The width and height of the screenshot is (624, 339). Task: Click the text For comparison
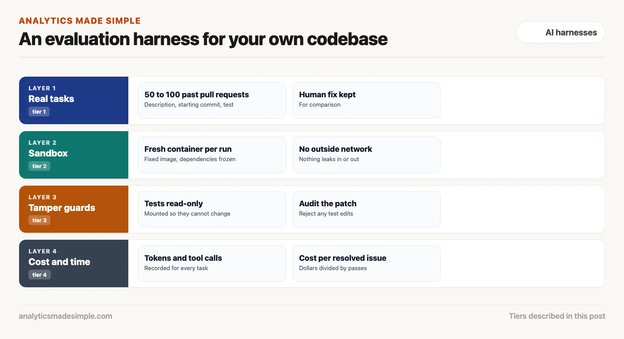[x=320, y=105]
